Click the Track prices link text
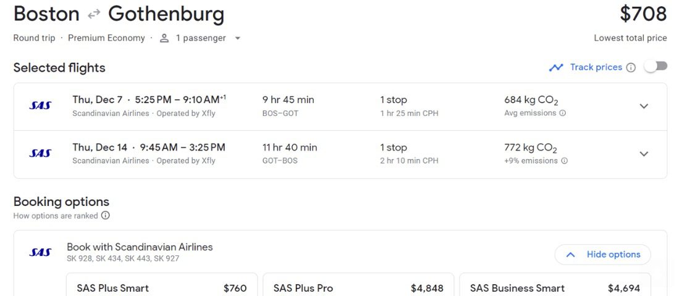 596,67
